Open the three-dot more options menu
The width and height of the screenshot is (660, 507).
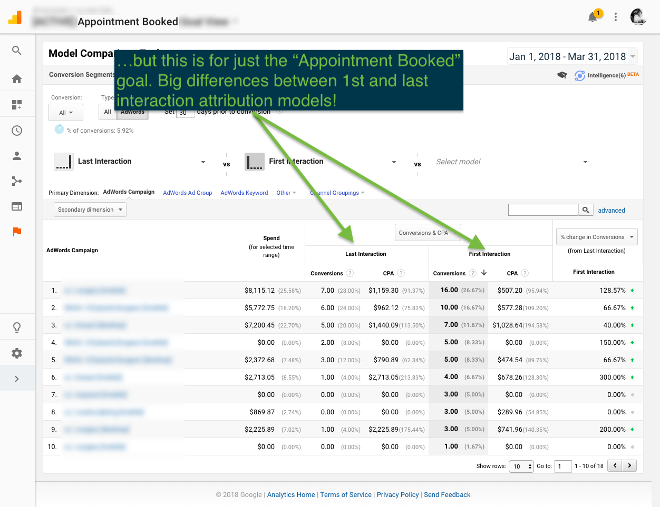coord(616,17)
